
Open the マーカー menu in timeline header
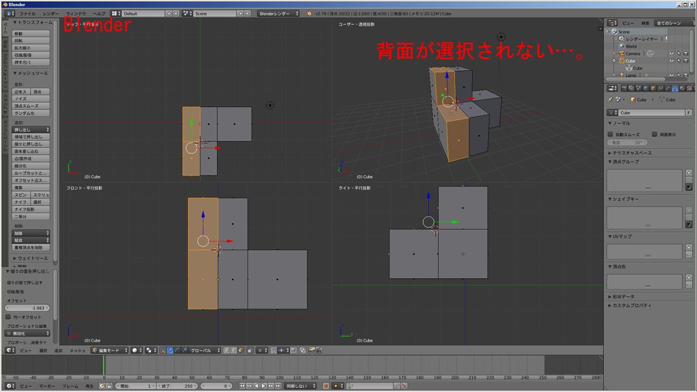pos(47,386)
